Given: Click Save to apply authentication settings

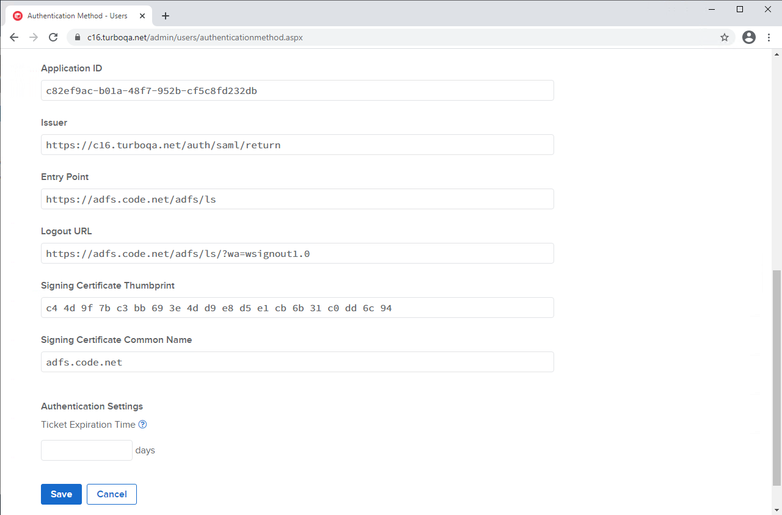Looking at the screenshot, I should tap(61, 494).
